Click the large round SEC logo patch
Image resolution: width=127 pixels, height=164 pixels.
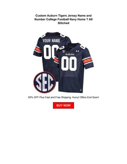tap(45, 82)
